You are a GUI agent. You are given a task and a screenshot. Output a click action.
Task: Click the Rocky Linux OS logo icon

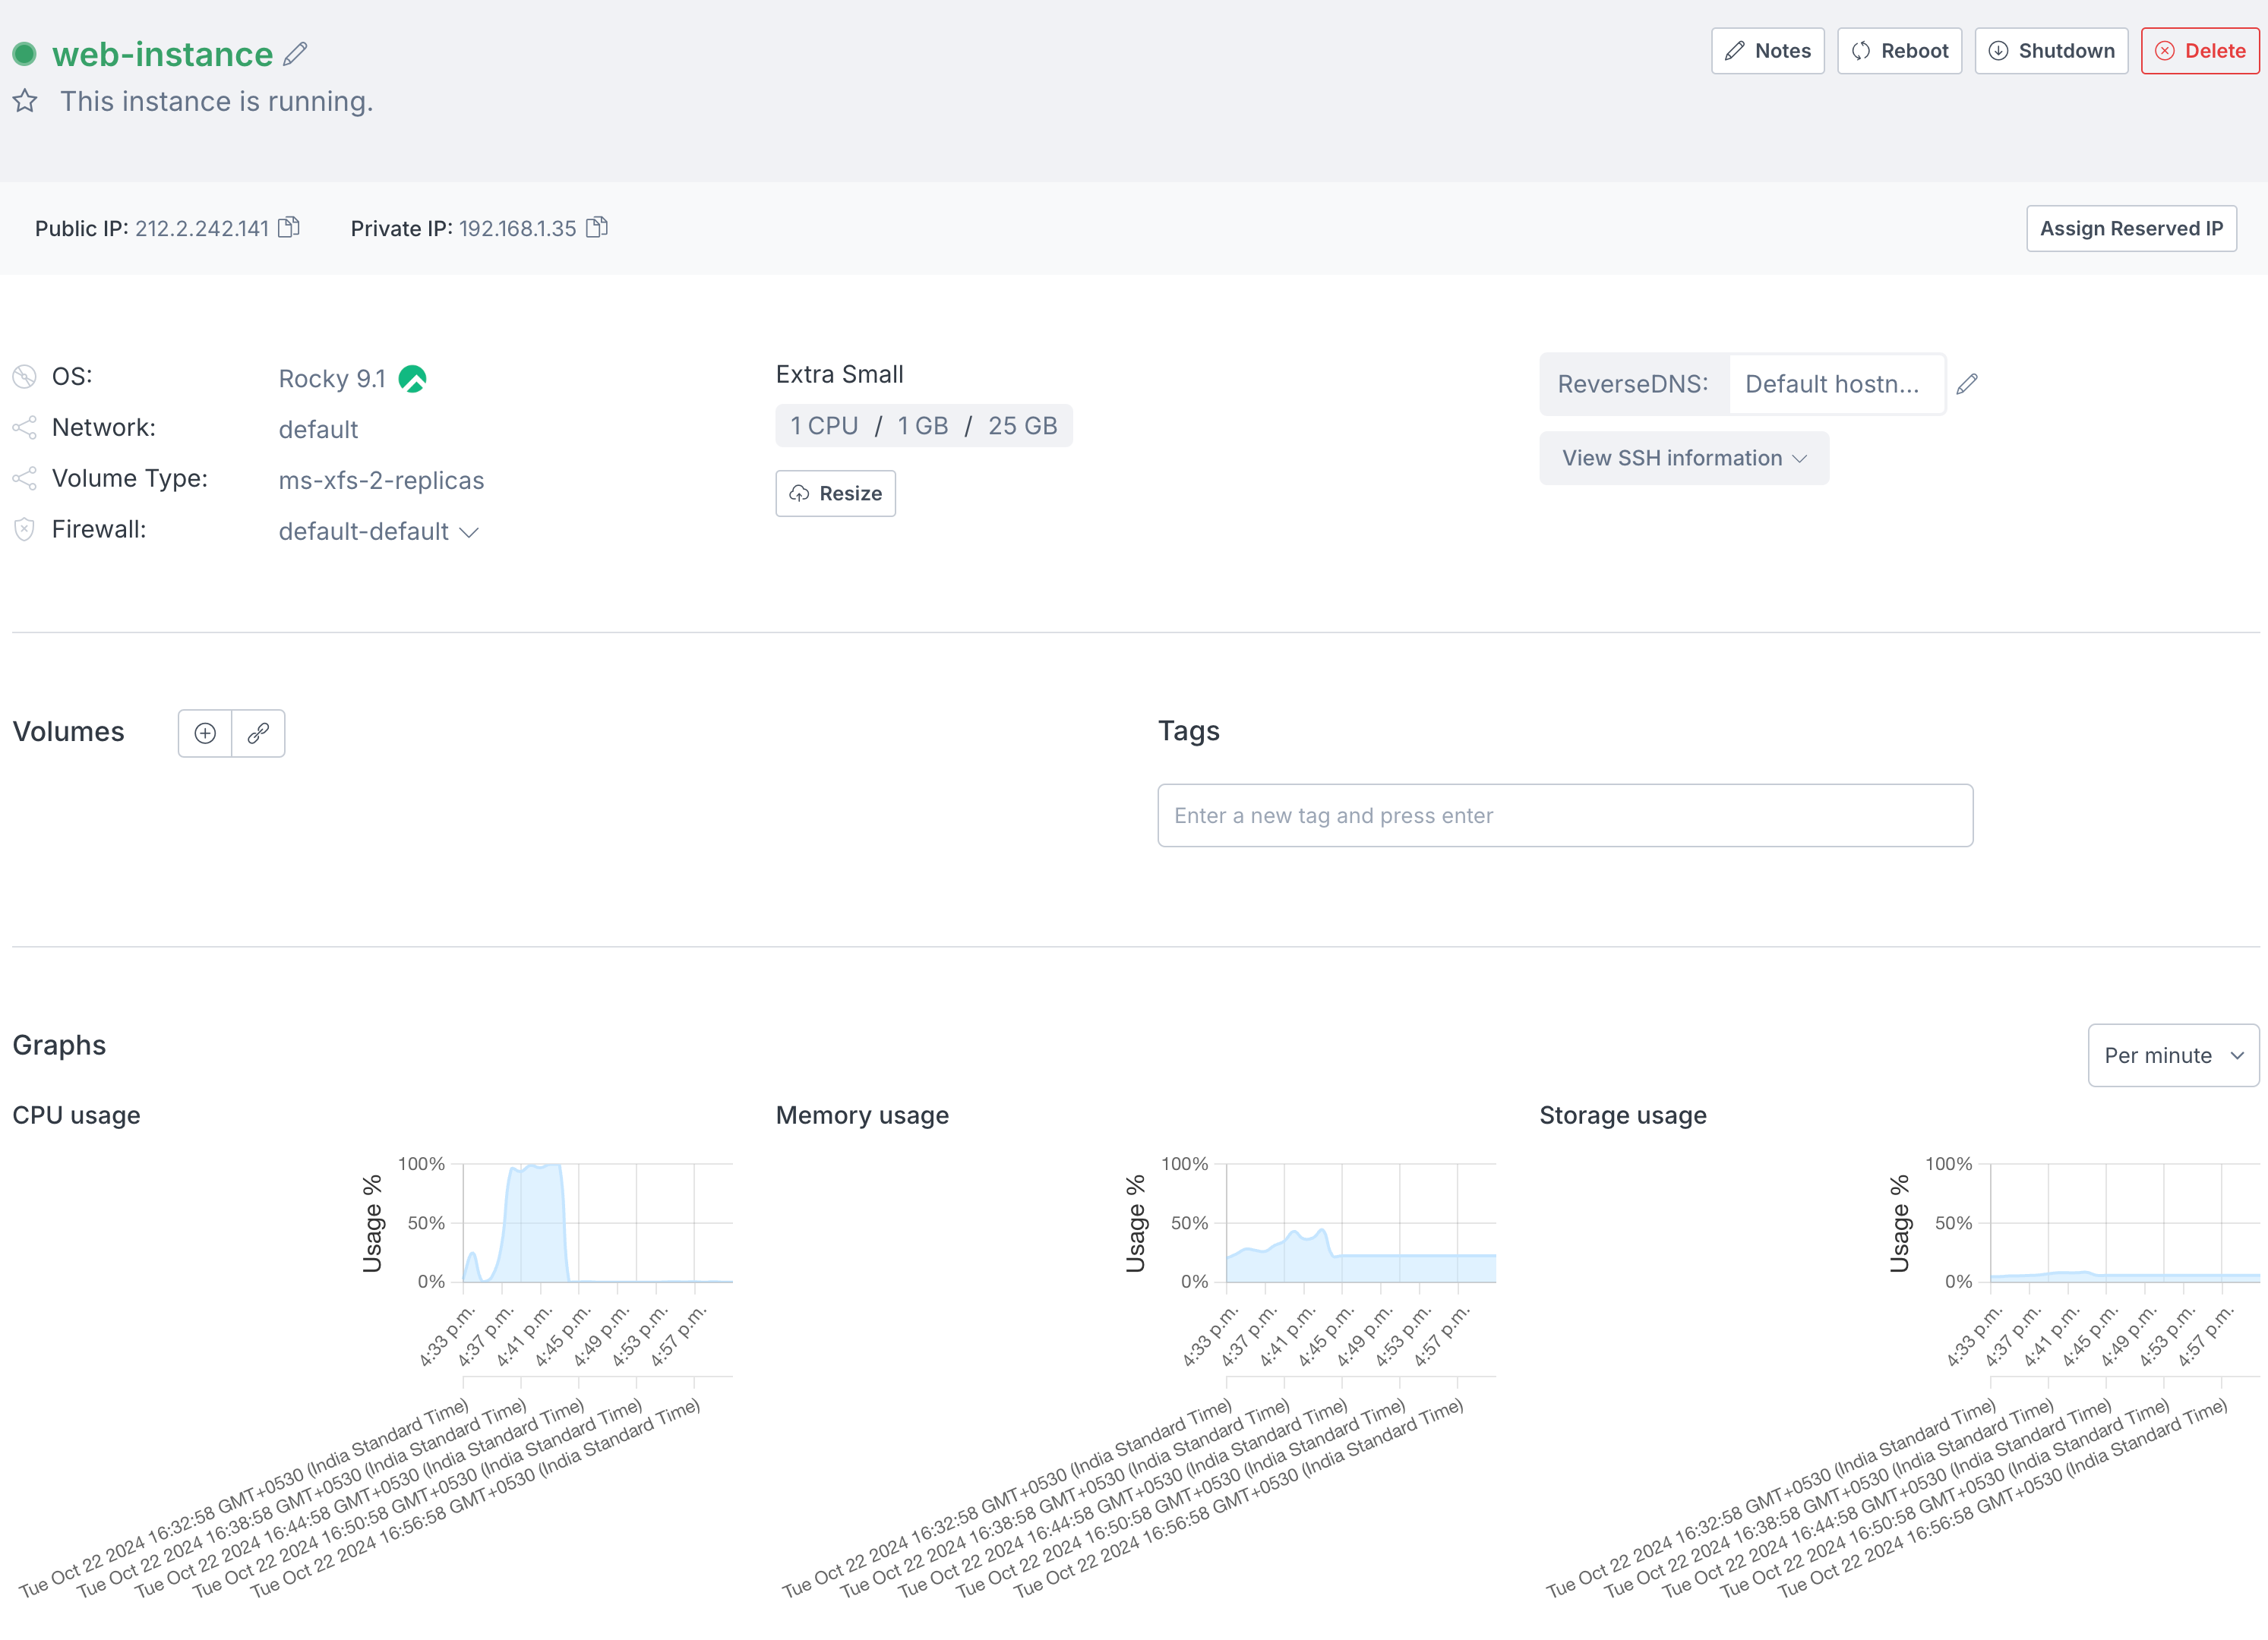pyautogui.click(x=412, y=380)
